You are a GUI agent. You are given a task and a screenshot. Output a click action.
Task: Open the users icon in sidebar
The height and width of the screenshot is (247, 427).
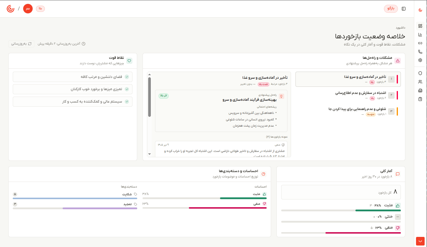(420, 82)
